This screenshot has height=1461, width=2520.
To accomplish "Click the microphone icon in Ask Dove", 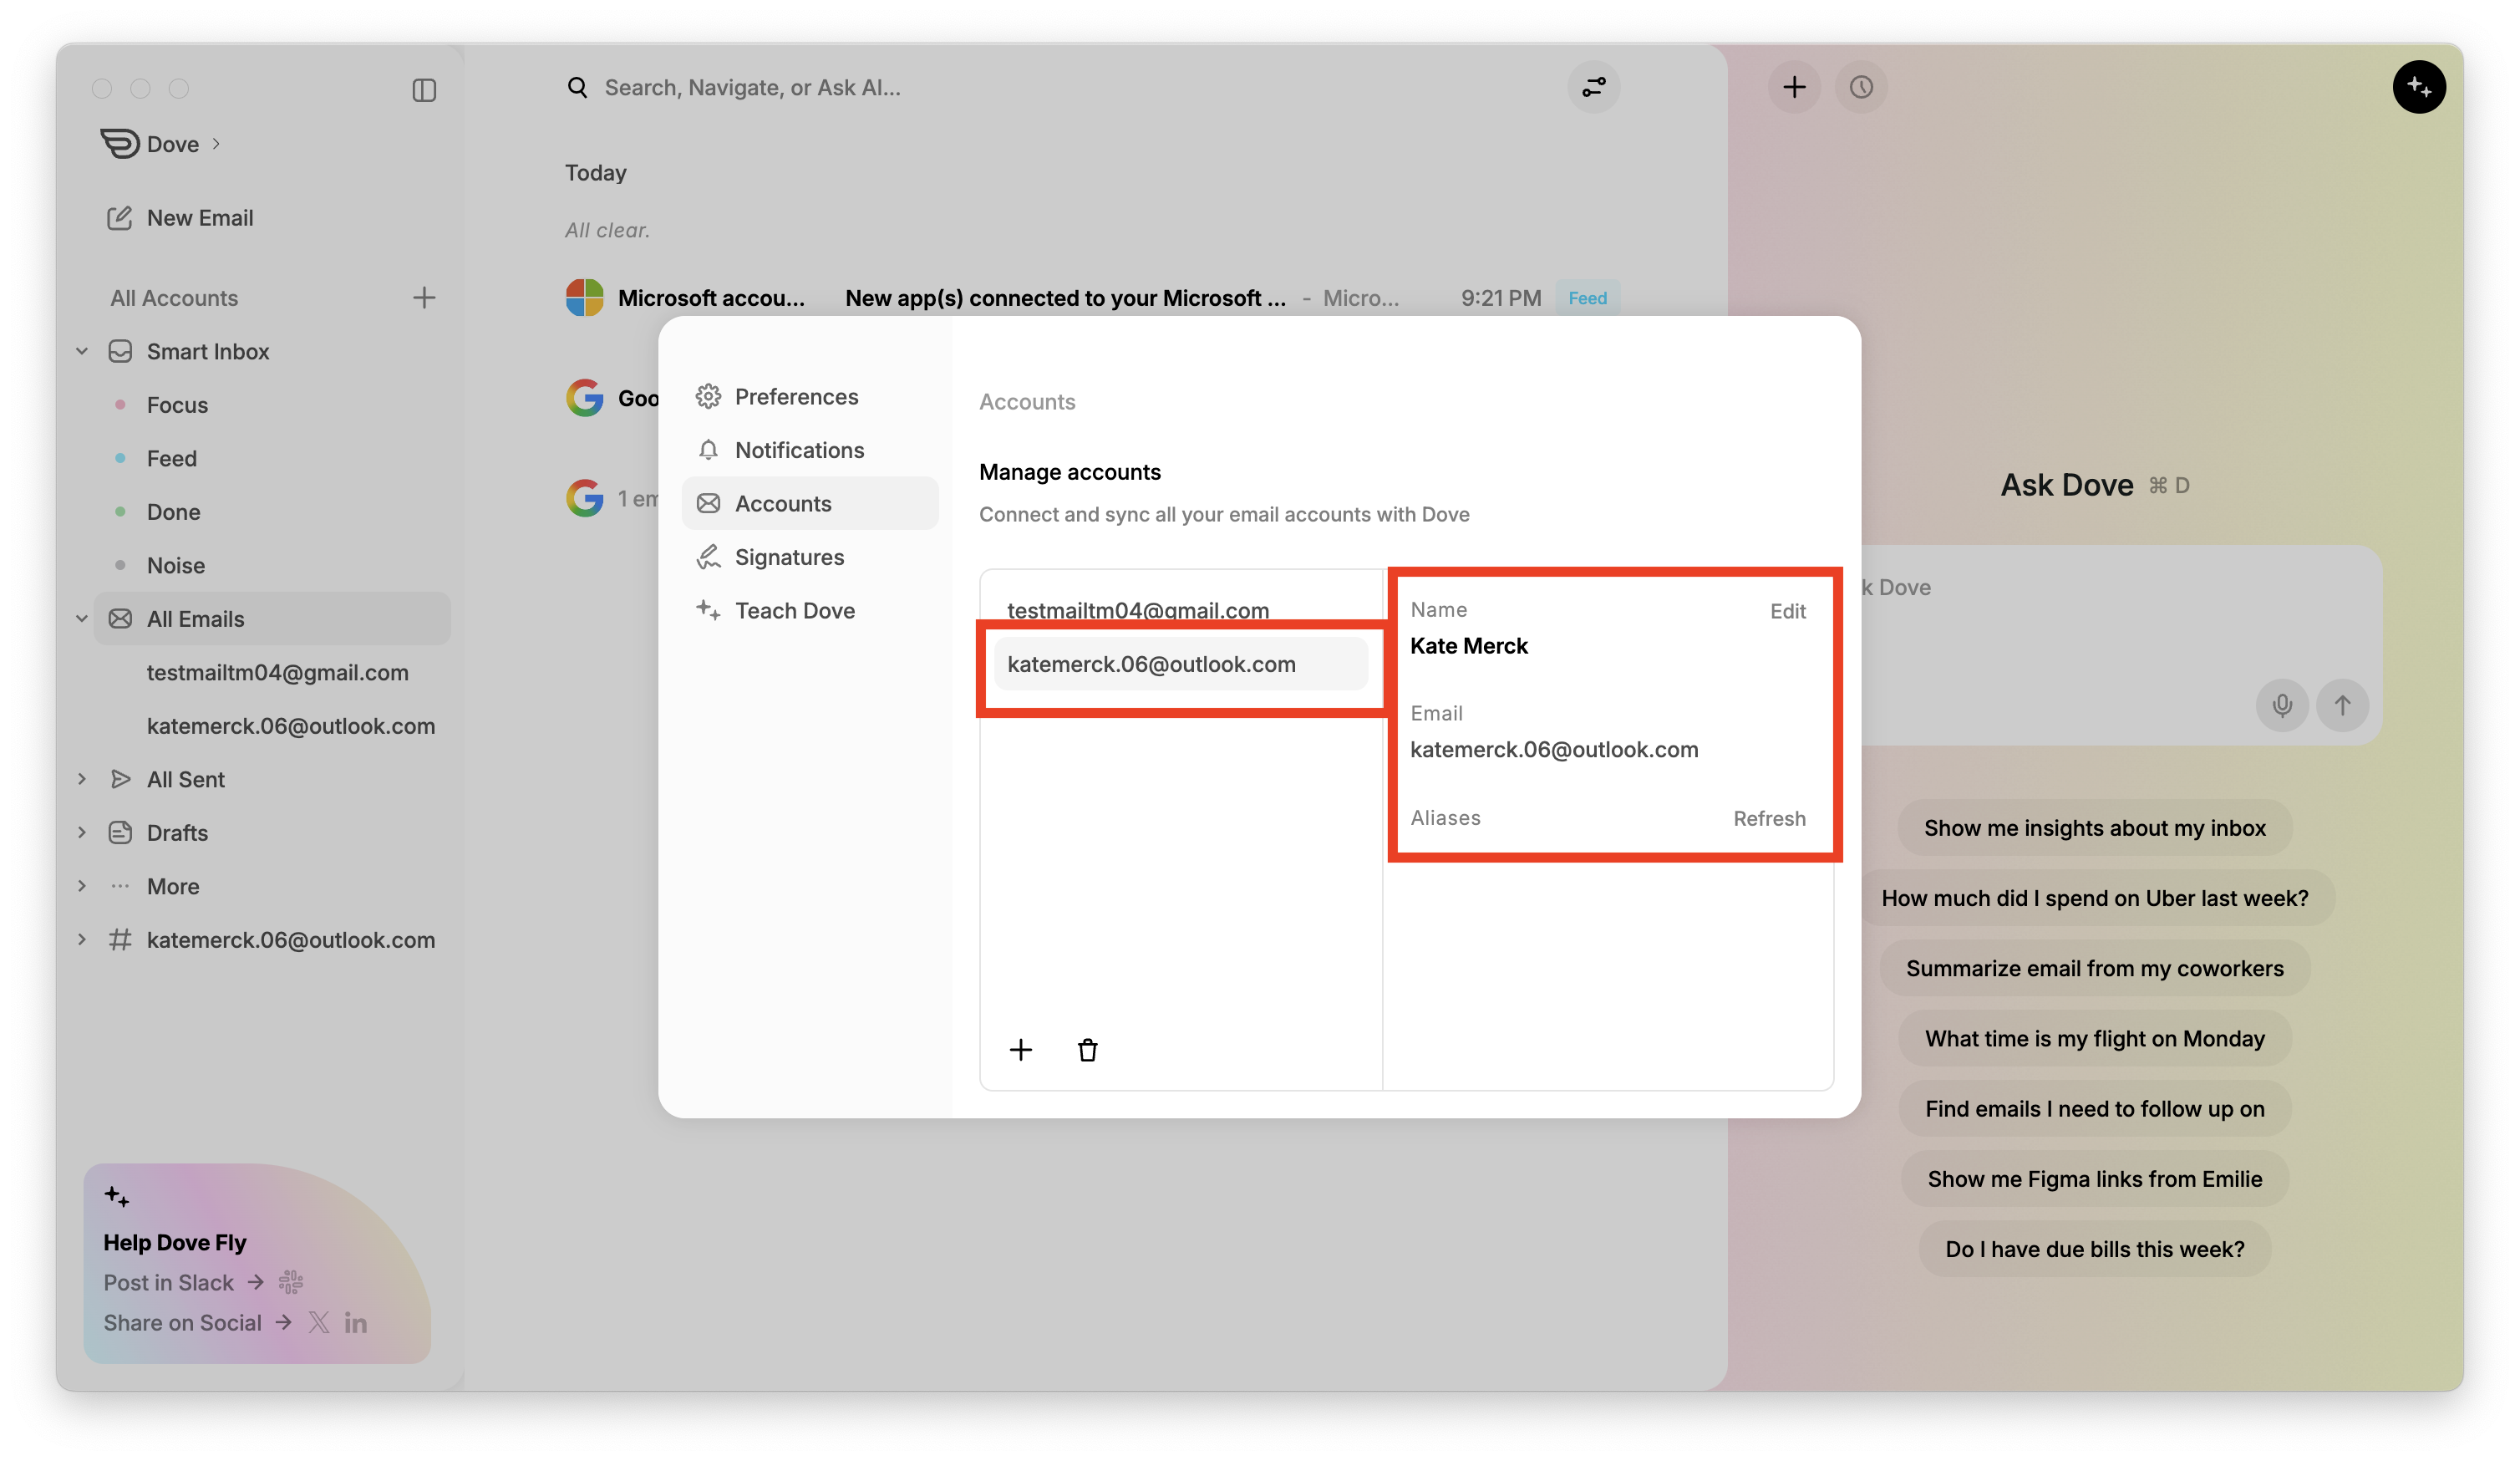I will [2281, 705].
